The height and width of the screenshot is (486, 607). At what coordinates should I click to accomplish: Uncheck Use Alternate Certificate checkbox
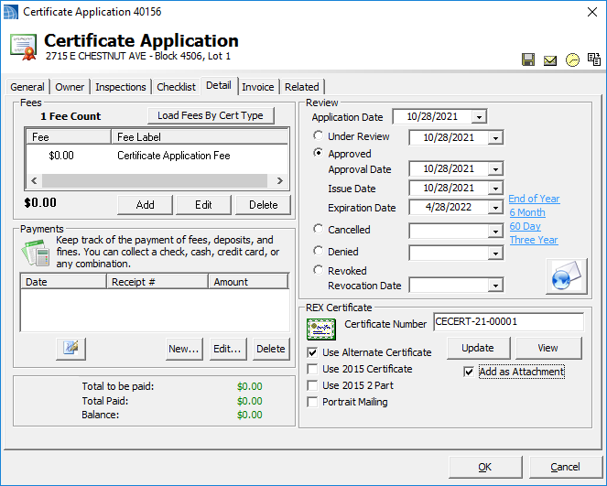312,352
